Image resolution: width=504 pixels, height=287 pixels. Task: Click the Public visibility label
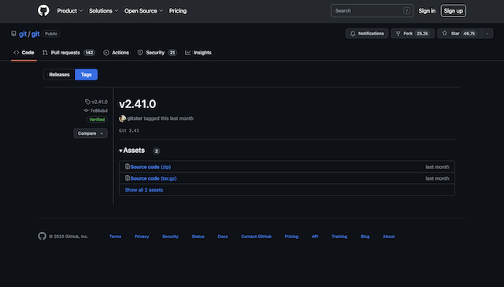(x=51, y=33)
